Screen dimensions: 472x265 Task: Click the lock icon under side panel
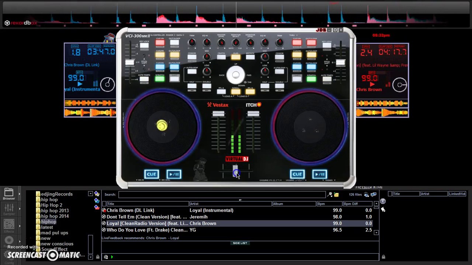coord(383,257)
